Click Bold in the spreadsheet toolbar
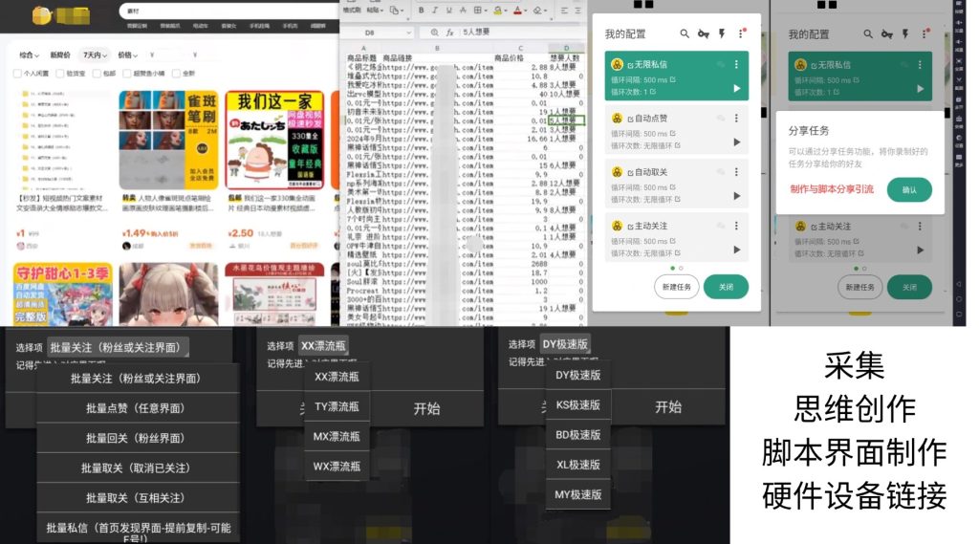The width and height of the screenshot is (979, 544). (422, 10)
